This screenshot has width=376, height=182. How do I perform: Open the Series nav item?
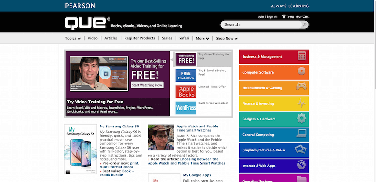coord(167,38)
